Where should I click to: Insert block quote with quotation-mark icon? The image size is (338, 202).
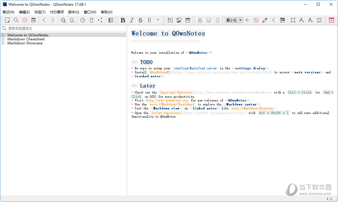[158, 20]
